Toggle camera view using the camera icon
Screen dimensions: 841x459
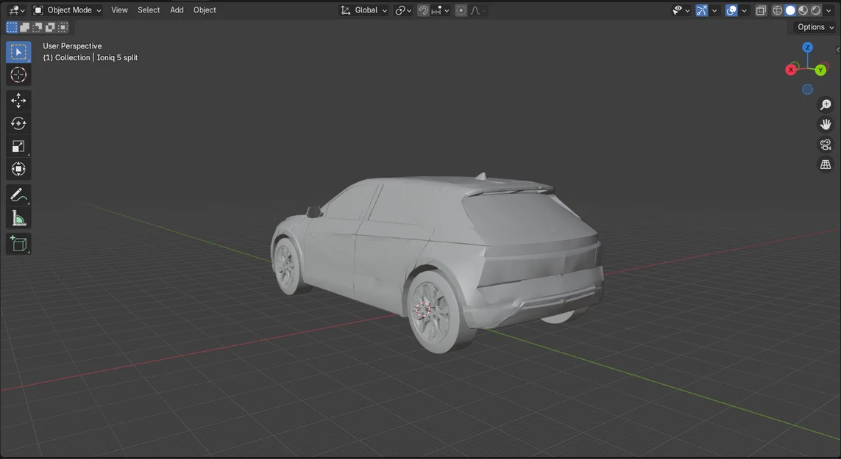point(826,144)
